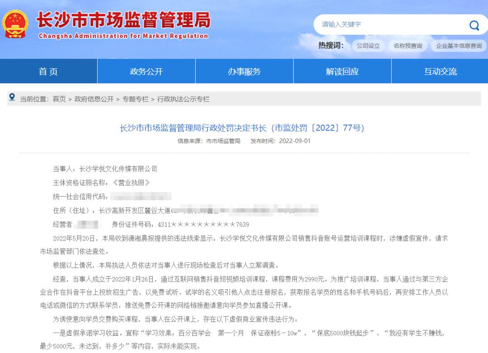Click the article title 行政处罚决定书
This screenshot has width=488, height=353.
242,128
